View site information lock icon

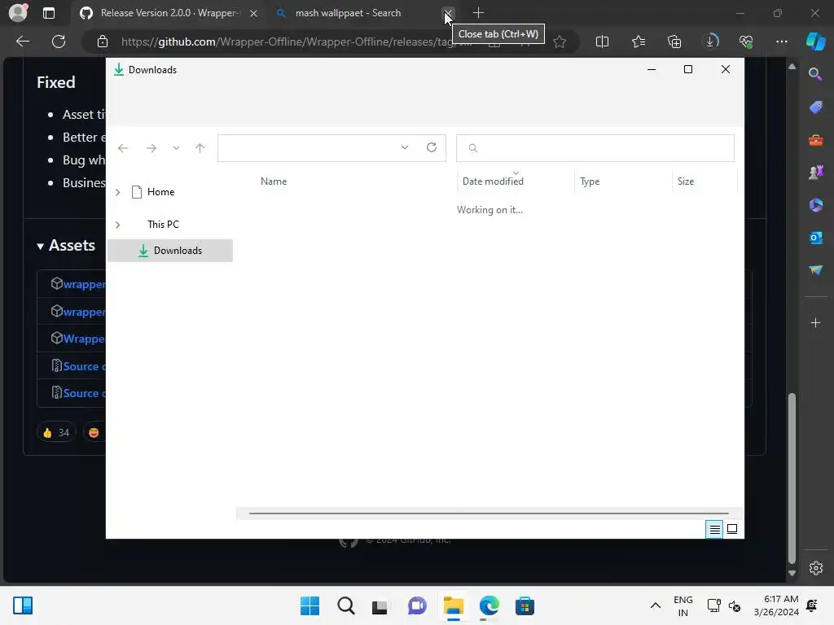103,42
